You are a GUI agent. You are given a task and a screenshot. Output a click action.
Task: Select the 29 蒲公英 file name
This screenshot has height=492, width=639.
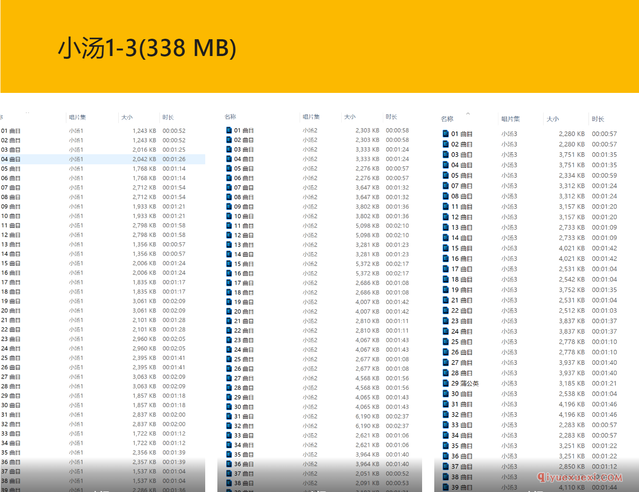pyautogui.click(x=465, y=383)
